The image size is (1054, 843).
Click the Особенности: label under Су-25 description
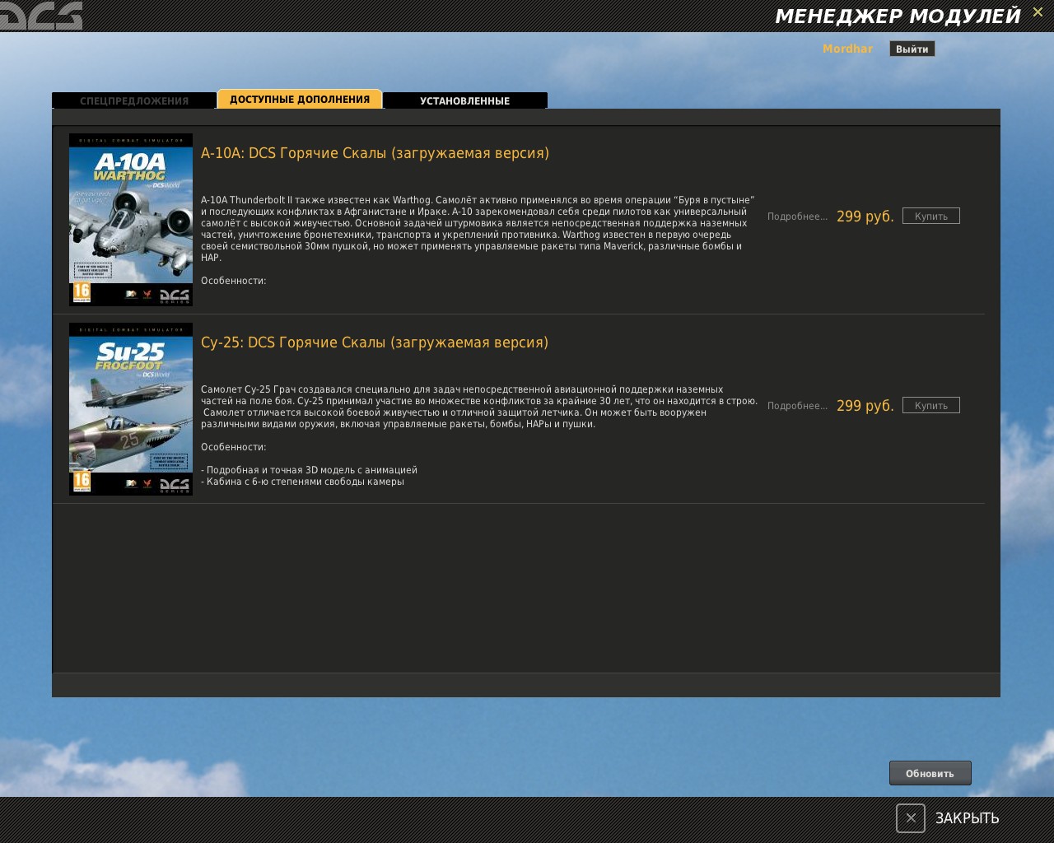[234, 447]
